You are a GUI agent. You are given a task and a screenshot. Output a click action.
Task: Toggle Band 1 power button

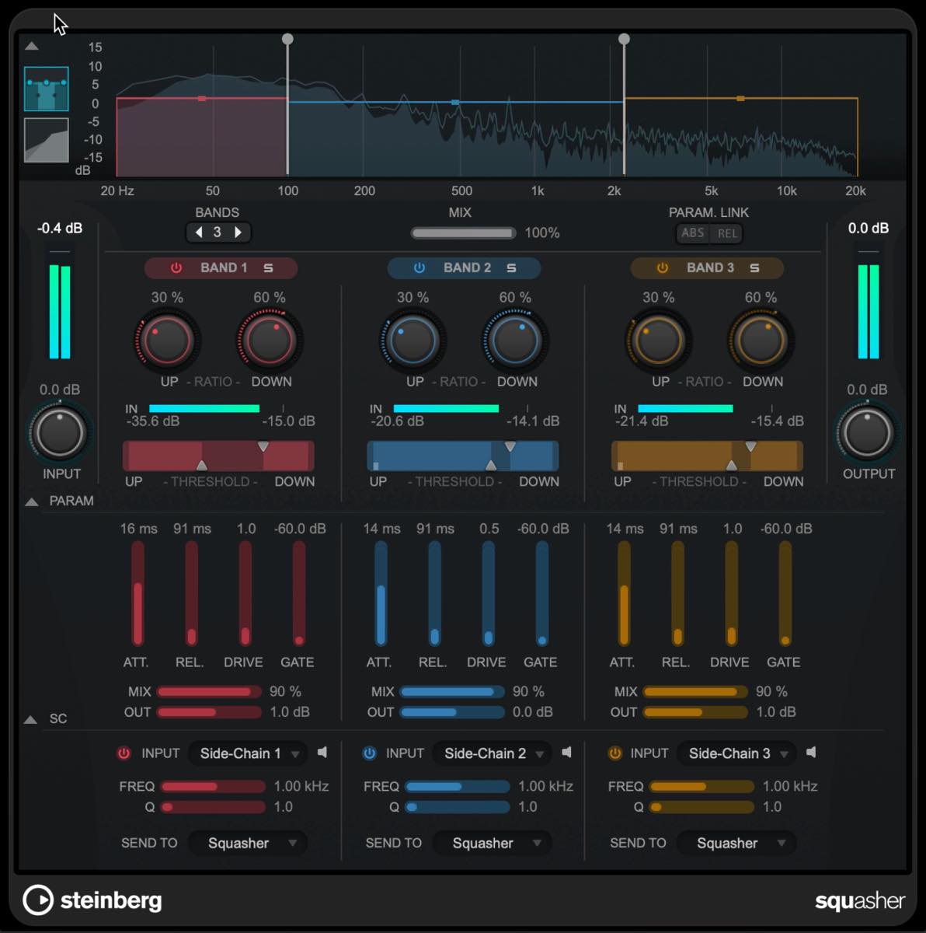click(176, 267)
